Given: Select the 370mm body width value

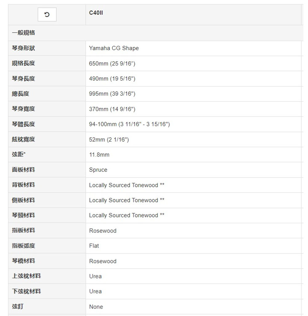Looking at the screenshot, I should coord(112,109).
